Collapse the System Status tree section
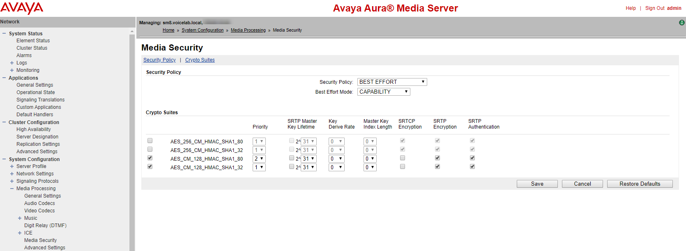 point(4,33)
